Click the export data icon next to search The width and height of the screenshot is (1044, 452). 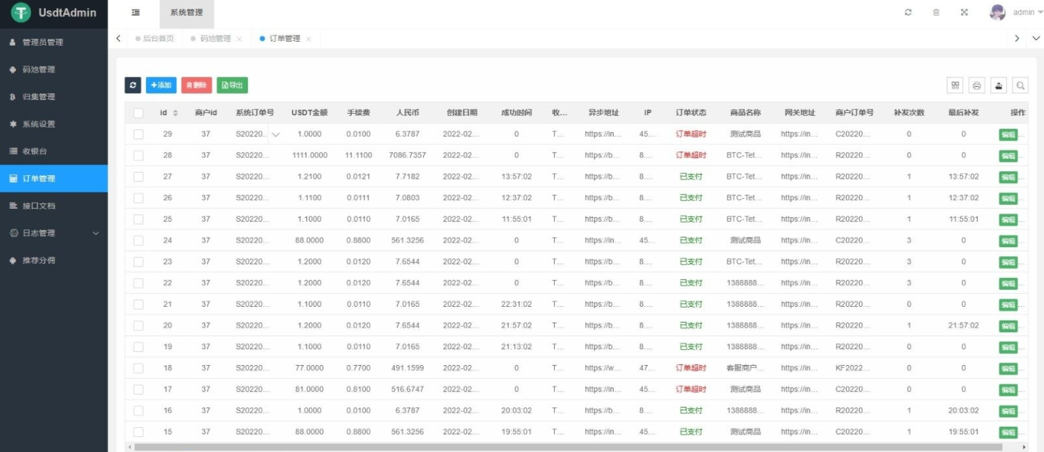999,85
